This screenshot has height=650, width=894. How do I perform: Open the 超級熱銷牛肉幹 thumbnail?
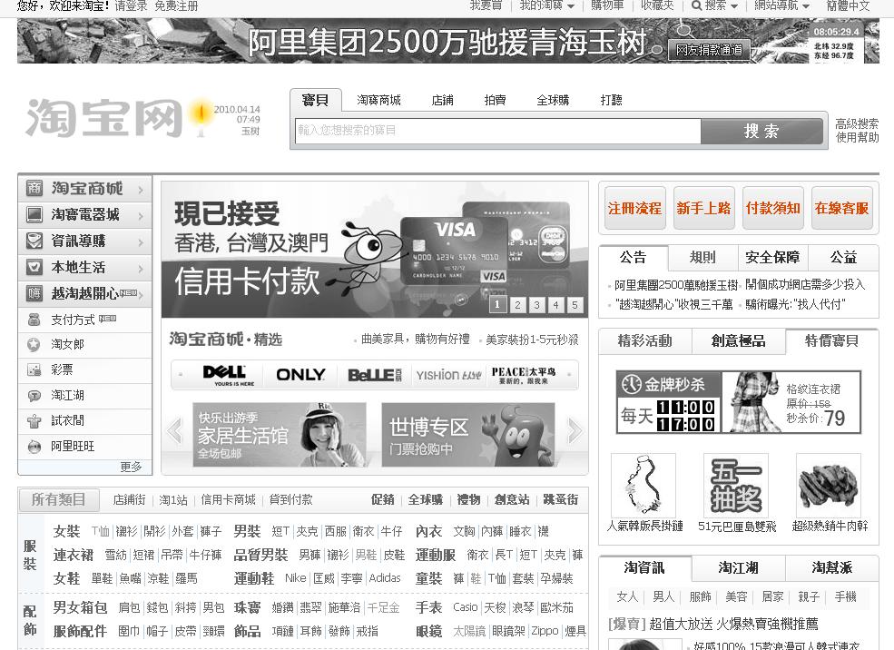point(829,485)
